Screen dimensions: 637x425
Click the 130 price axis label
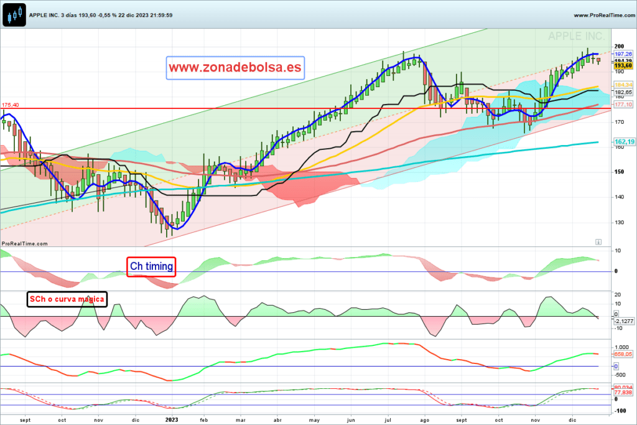pyautogui.click(x=619, y=223)
